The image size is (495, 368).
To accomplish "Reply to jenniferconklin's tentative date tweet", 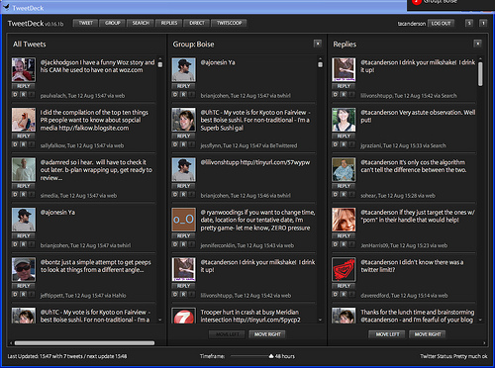I will 184,235.
